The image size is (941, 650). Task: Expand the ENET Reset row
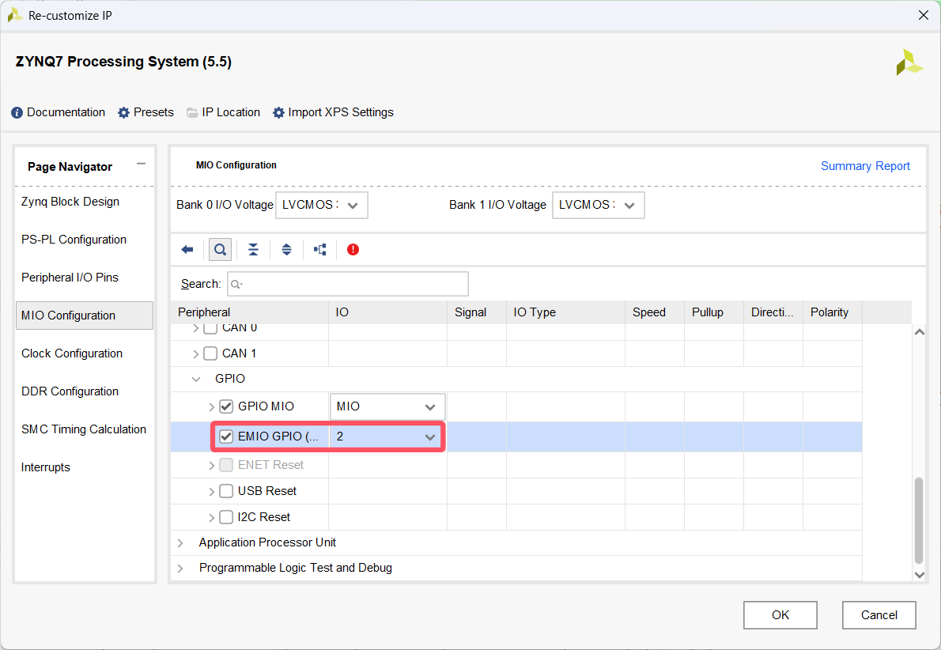pyautogui.click(x=211, y=465)
